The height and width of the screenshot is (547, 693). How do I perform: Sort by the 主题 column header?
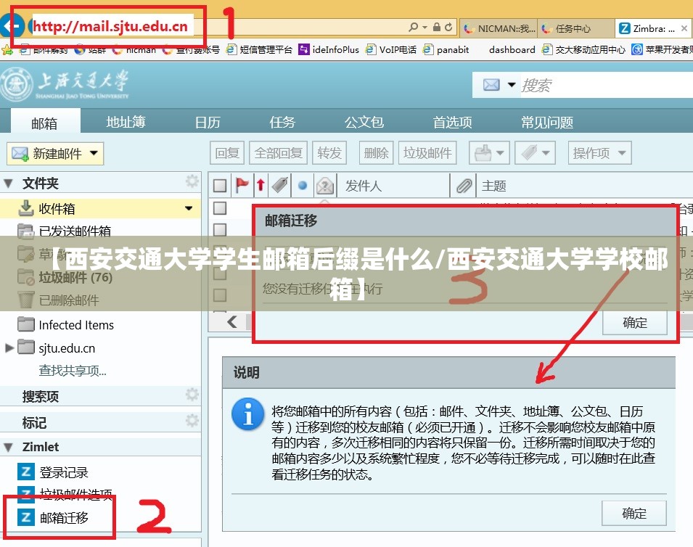pyautogui.click(x=493, y=186)
